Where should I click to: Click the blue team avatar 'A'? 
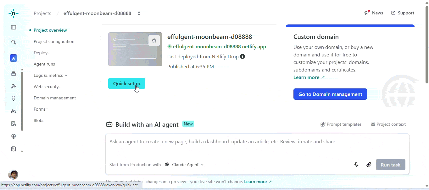click(14, 58)
